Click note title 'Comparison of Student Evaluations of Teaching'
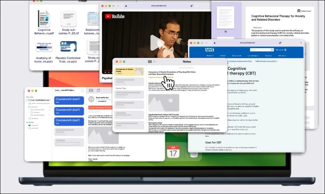The height and width of the screenshot is (194, 325). pos(172,73)
